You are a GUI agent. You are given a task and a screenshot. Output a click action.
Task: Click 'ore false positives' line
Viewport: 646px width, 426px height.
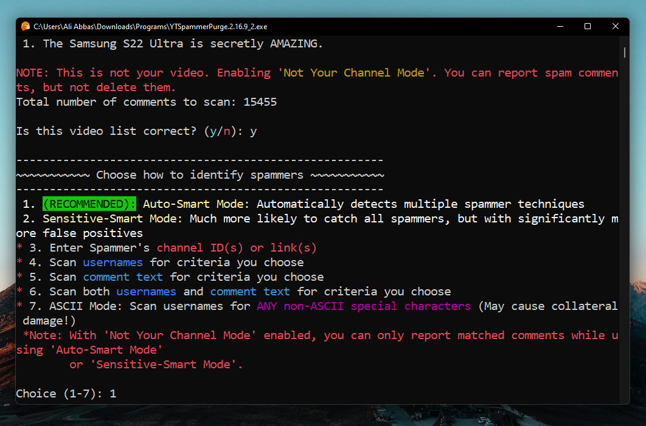[x=80, y=233]
